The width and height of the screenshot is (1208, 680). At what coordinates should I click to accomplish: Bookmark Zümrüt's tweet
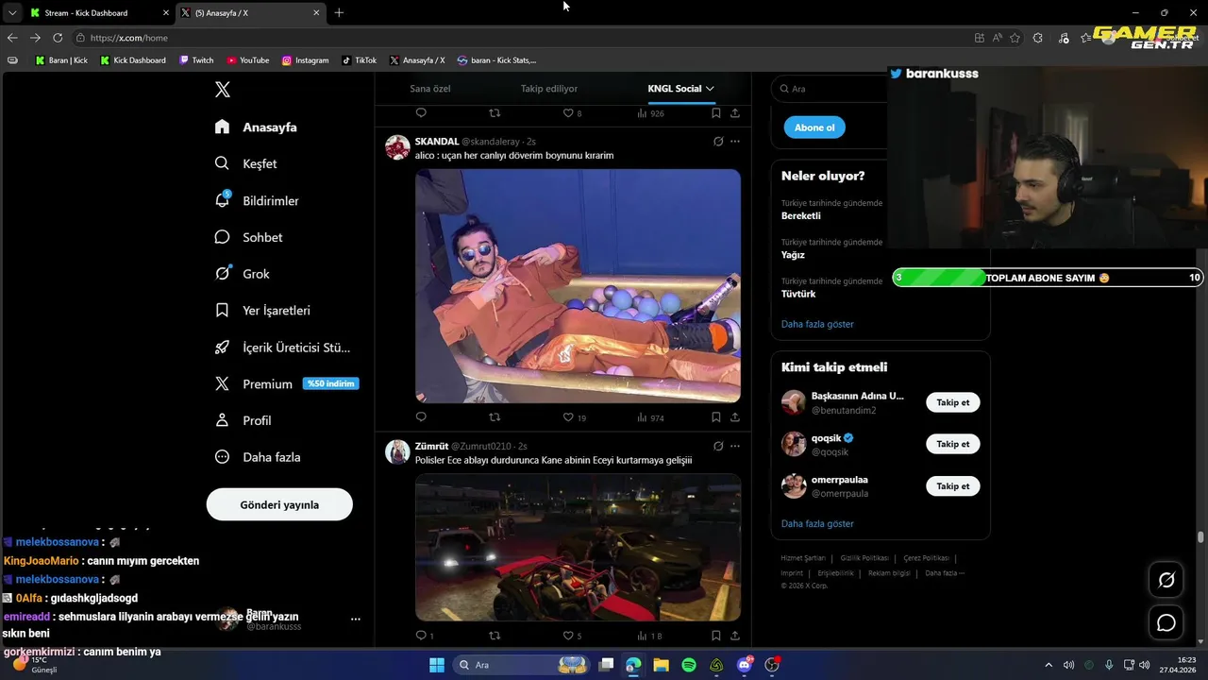point(716,636)
